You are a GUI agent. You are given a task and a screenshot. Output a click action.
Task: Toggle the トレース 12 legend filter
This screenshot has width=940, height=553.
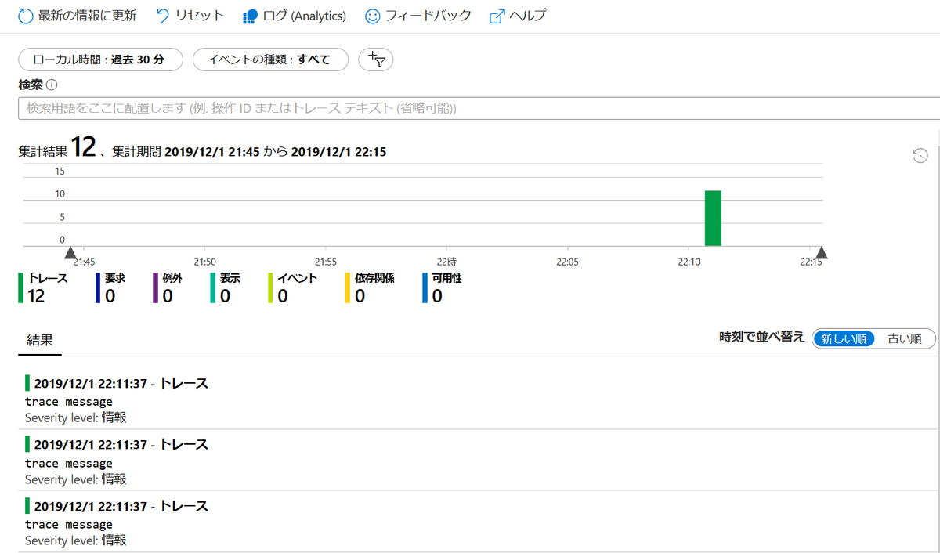44,287
